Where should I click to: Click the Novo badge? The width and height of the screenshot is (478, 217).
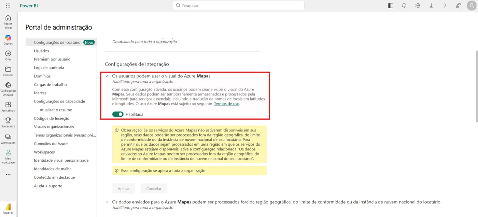tap(89, 42)
